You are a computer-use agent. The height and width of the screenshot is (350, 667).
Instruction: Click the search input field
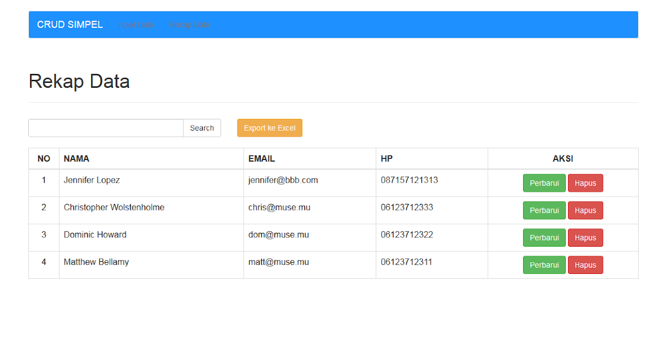[106, 128]
